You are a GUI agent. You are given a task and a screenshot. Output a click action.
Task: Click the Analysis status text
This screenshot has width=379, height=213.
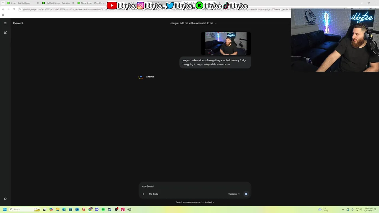150,77
